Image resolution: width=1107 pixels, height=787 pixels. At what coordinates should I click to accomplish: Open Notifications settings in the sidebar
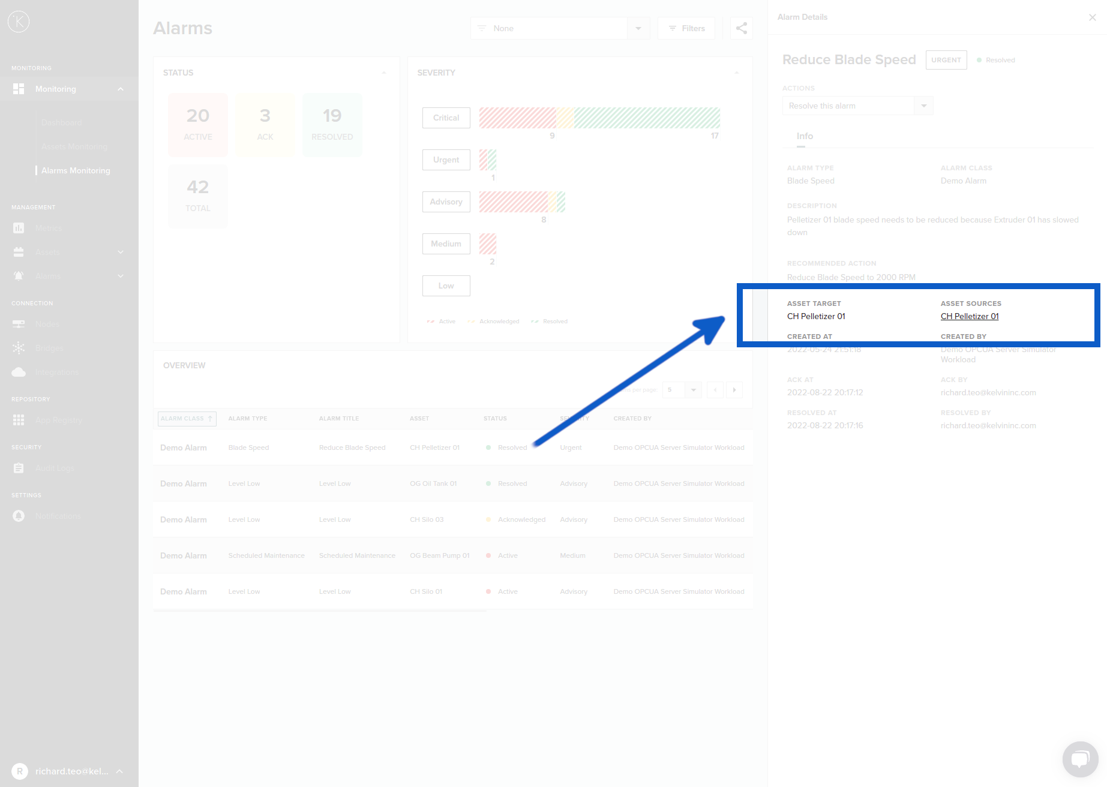[58, 516]
